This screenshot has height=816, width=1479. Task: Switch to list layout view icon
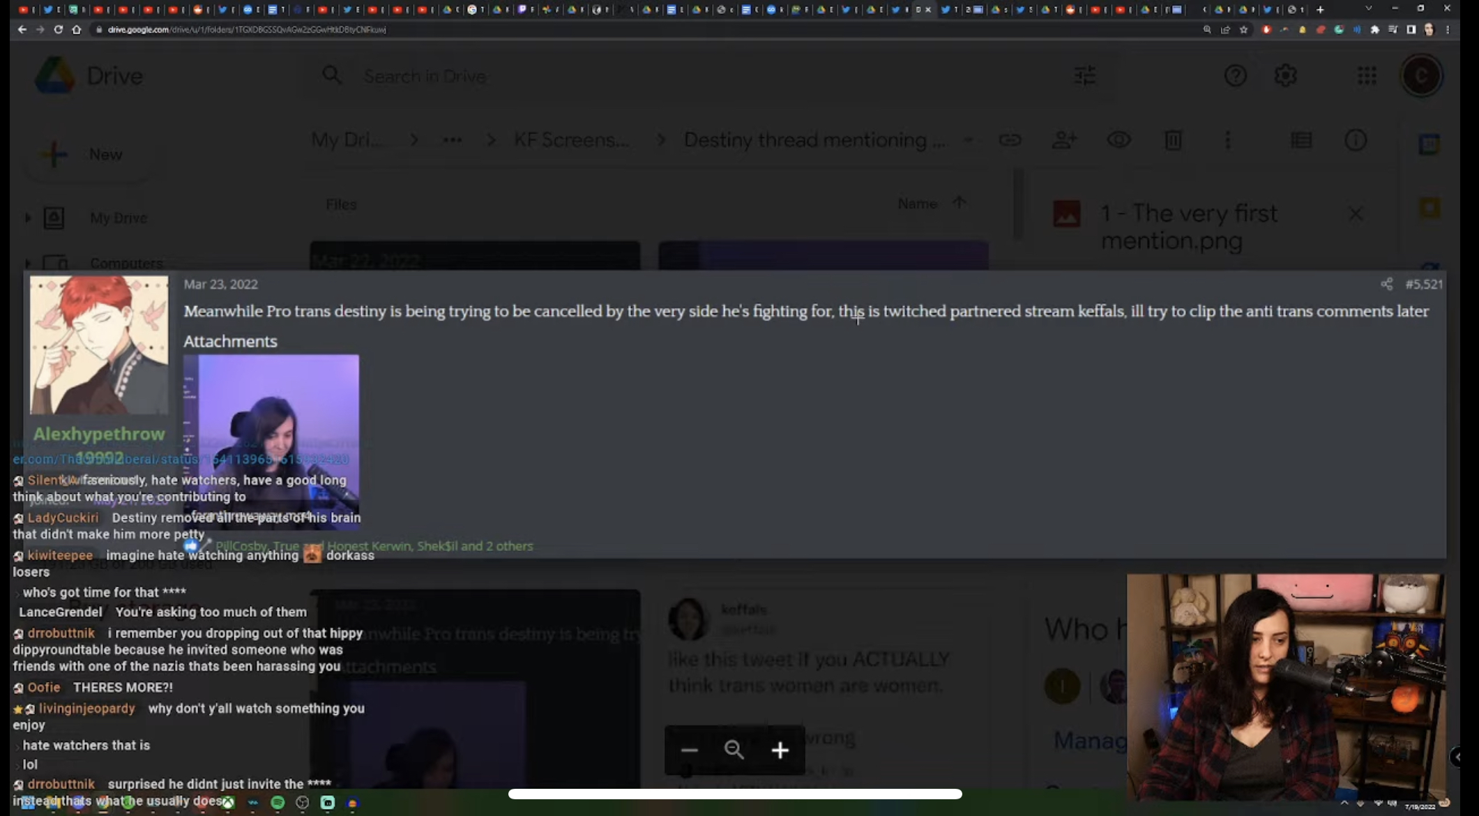pos(1301,140)
